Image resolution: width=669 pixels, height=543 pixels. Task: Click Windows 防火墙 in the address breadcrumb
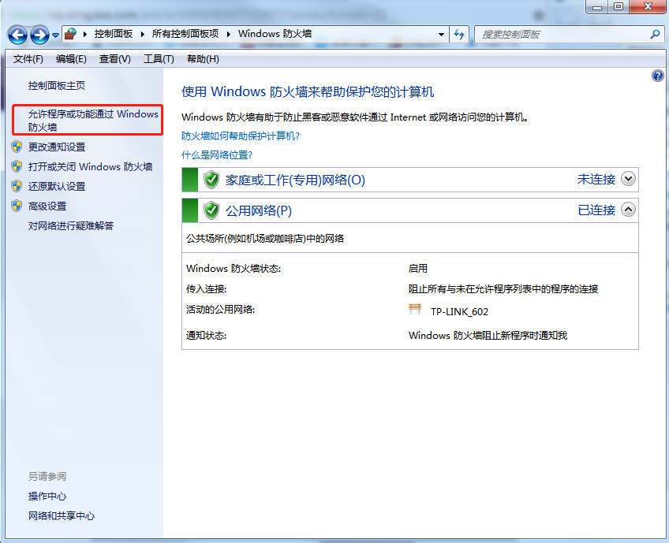[275, 34]
